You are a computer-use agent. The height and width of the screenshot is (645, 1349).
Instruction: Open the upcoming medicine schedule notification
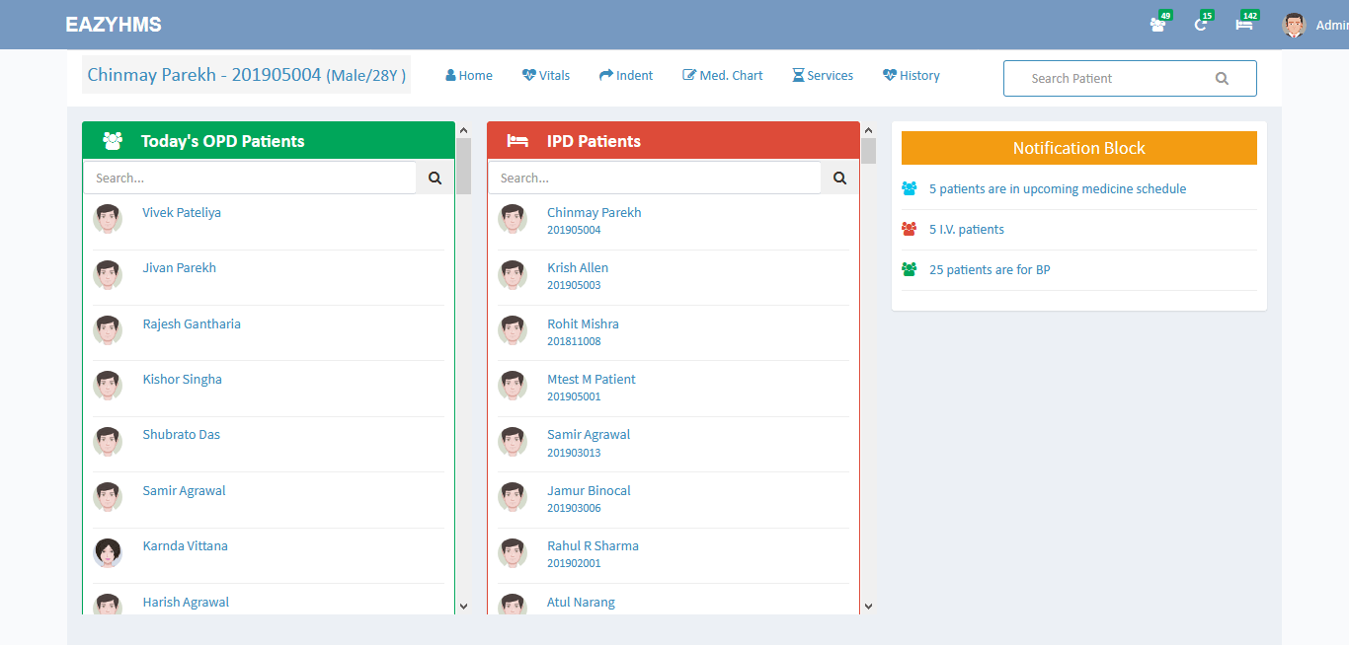(x=1057, y=189)
